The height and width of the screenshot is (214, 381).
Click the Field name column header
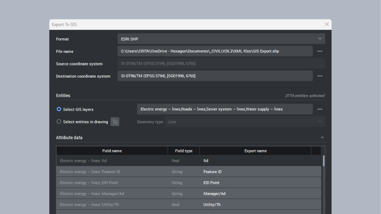tap(112, 151)
